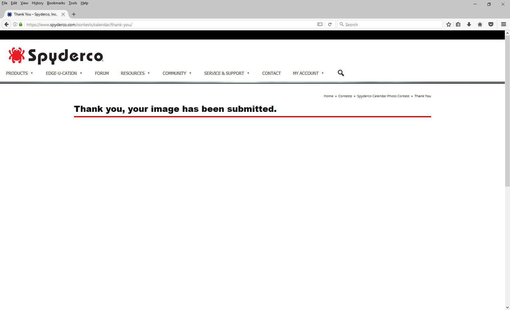Open the Pocket shield icon
This screenshot has height=310, width=510.
[x=491, y=24]
